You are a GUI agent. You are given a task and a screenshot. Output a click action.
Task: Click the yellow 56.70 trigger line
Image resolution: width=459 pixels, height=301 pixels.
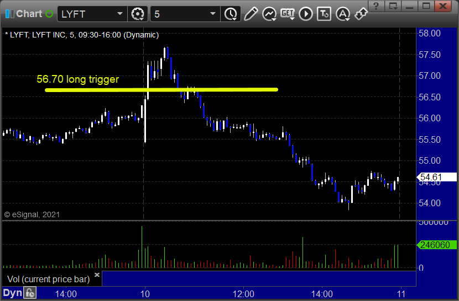pyautogui.click(x=161, y=90)
